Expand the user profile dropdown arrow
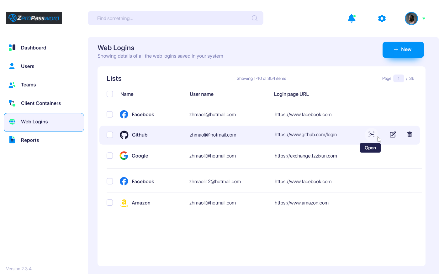Image resolution: width=439 pixels, height=274 pixels. [x=424, y=18]
